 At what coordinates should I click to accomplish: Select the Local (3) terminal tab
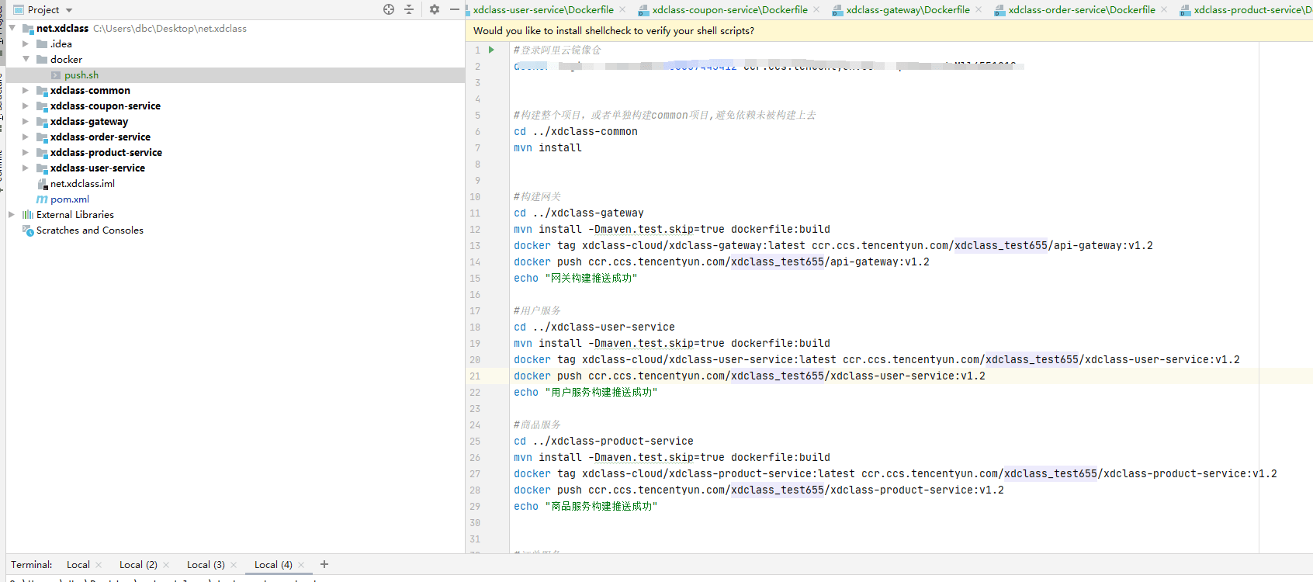pos(206,565)
